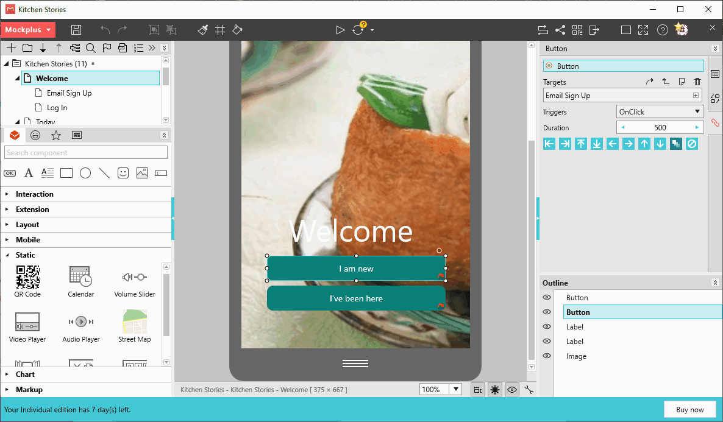Image resolution: width=723 pixels, height=422 pixels.
Task: Open the OnClick Triggers dropdown
Action: (x=659, y=111)
